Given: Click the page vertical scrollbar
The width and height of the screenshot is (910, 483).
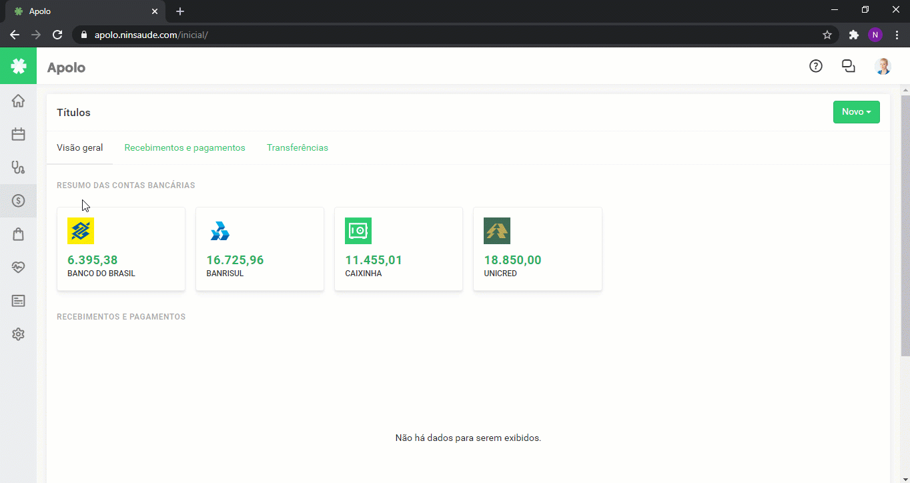Looking at the screenshot, I should (905, 227).
